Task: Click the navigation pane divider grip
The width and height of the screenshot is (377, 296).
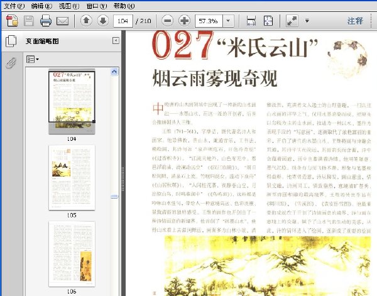Action: (x=123, y=178)
